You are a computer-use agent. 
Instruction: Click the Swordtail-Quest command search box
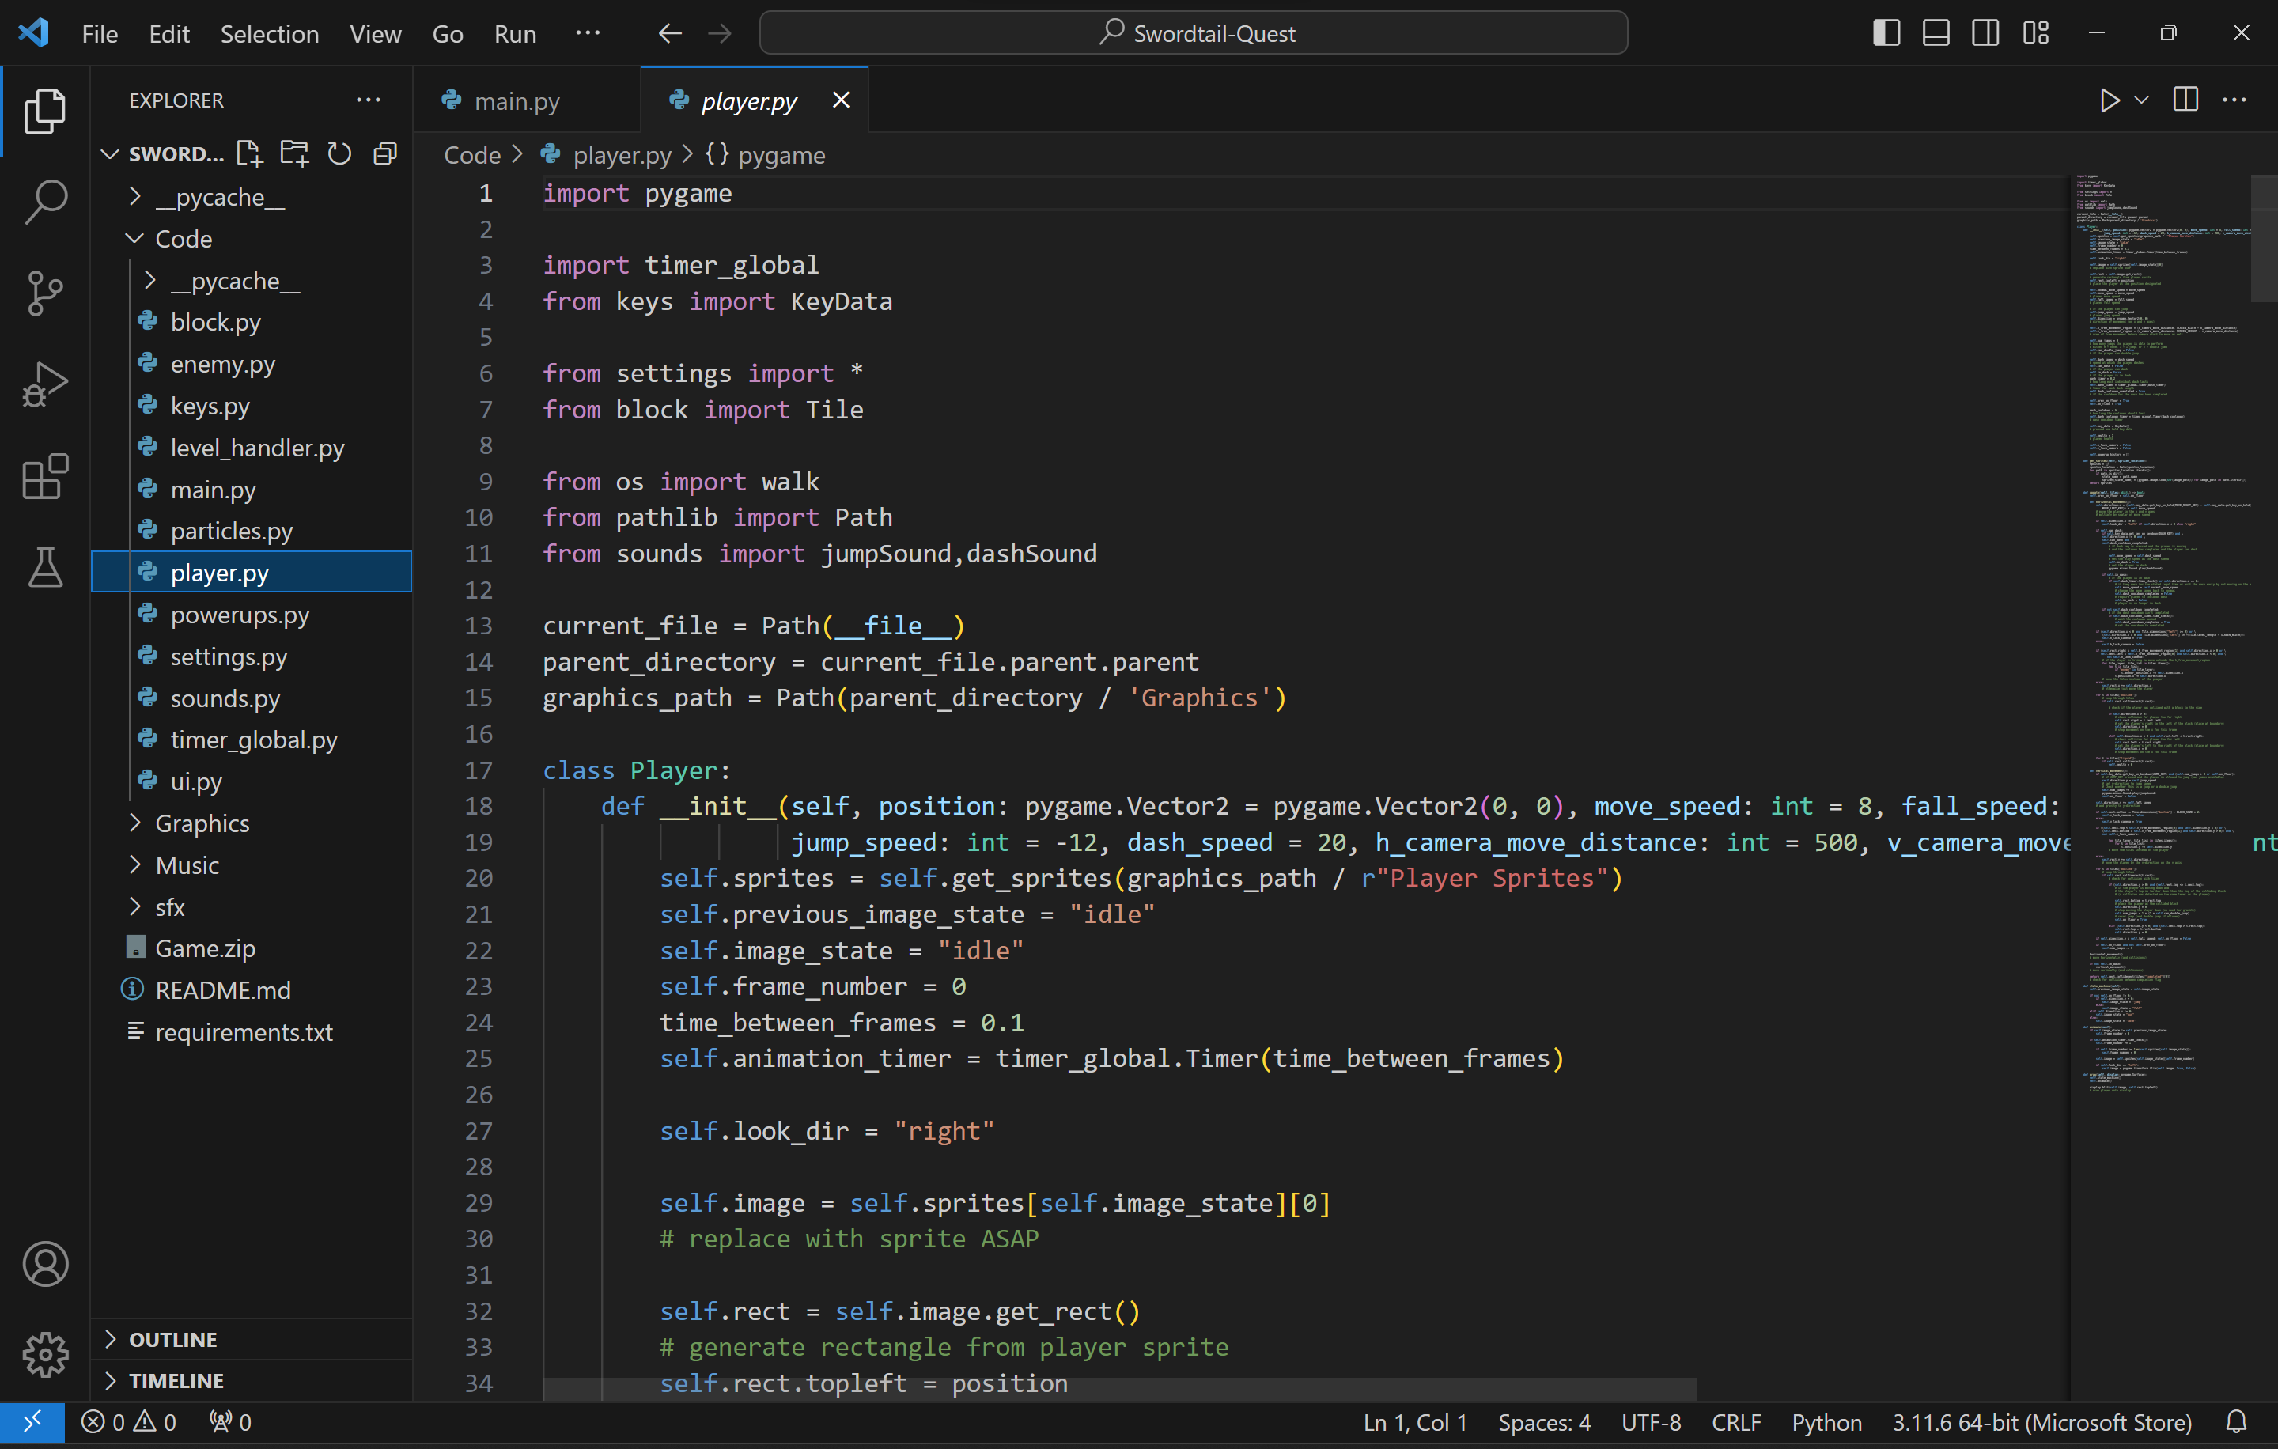tap(1193, 33)
